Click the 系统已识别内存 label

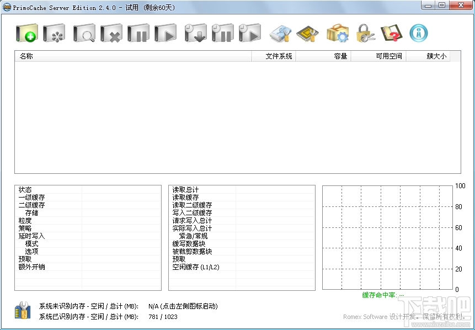(88, 317)
